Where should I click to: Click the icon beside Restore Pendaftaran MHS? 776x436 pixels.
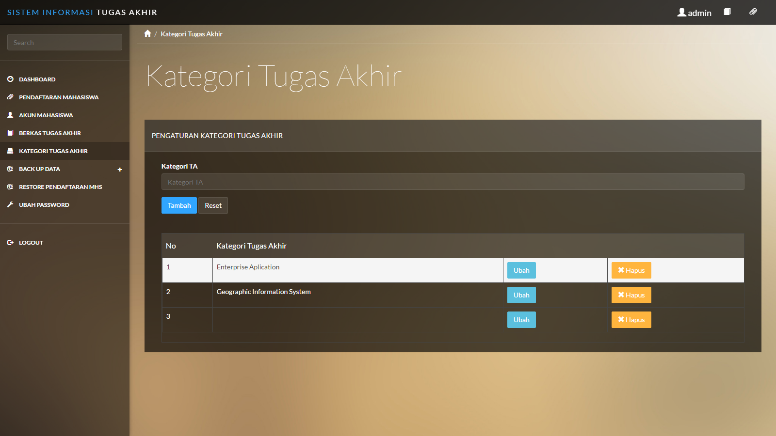coord(10,187)
